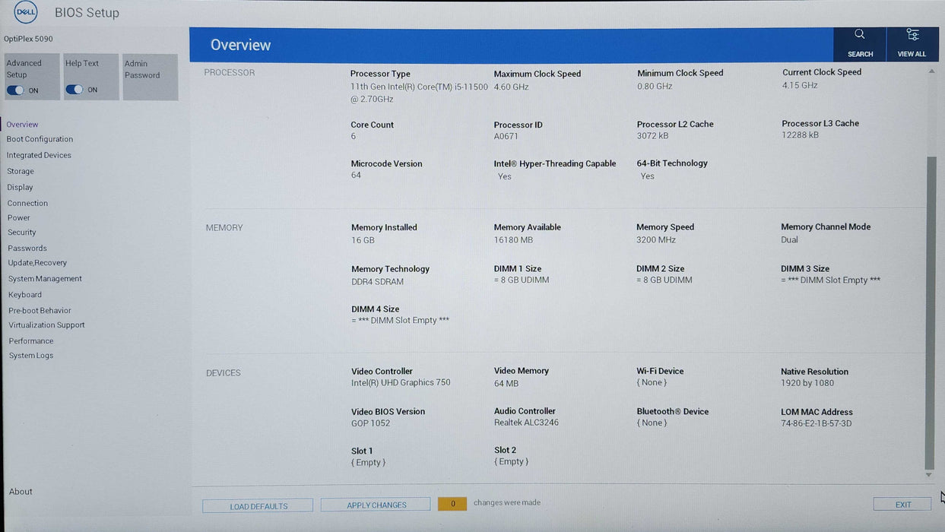Viewport: 945px width, 532px height.
Task: Apply pending BIOS changes
Action: [375, 504]
